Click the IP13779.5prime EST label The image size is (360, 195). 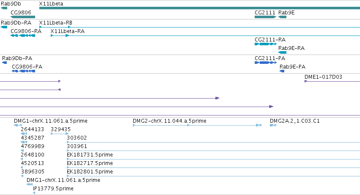pyautogui.click(x=53, y=189)
